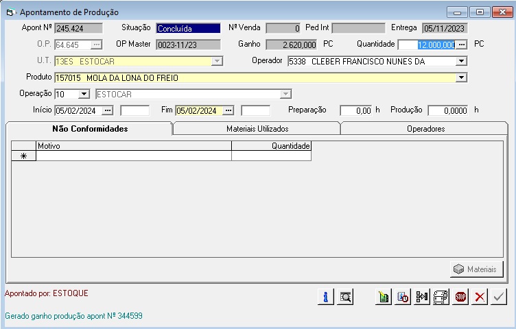Click the Preparação hours input field
Screen dimensions: 516x329
click(x=355, y=110)
